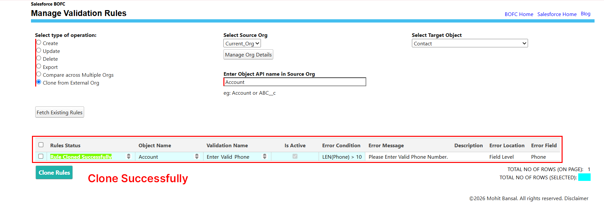Pick the Export operation radio button
Image resolution: width=604 pixels, height=223 pixels.
tap(39, 66)
